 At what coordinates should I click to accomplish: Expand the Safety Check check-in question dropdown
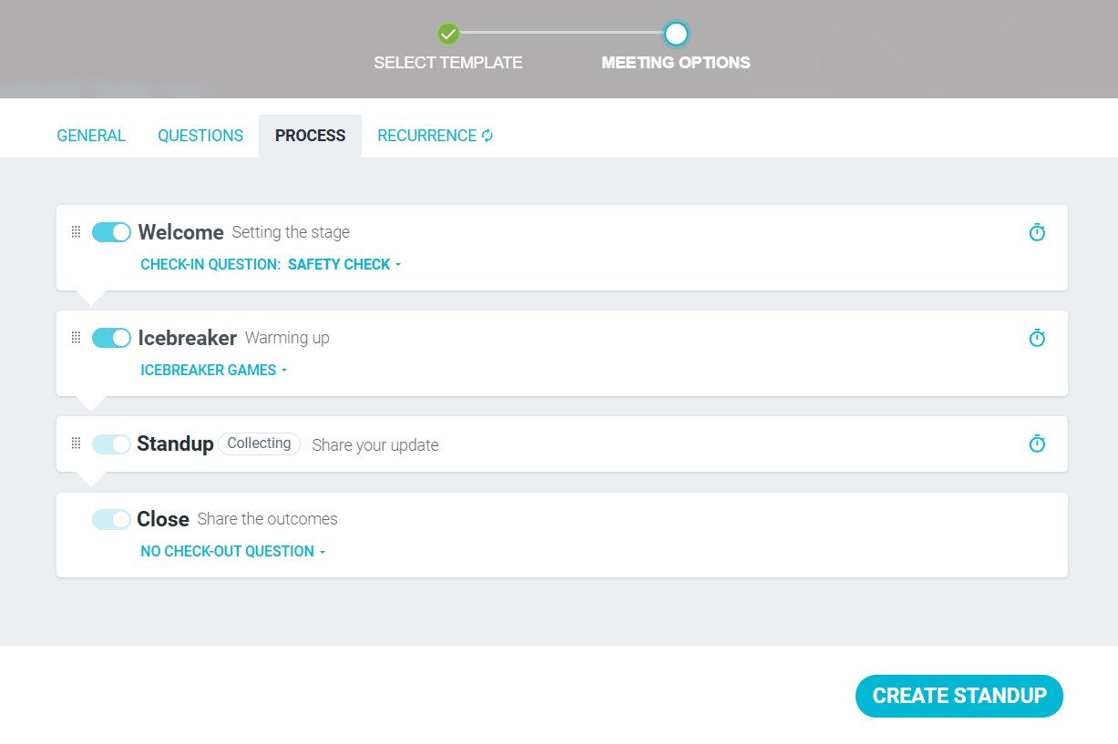pyautogui.click(x=344, y=264)
